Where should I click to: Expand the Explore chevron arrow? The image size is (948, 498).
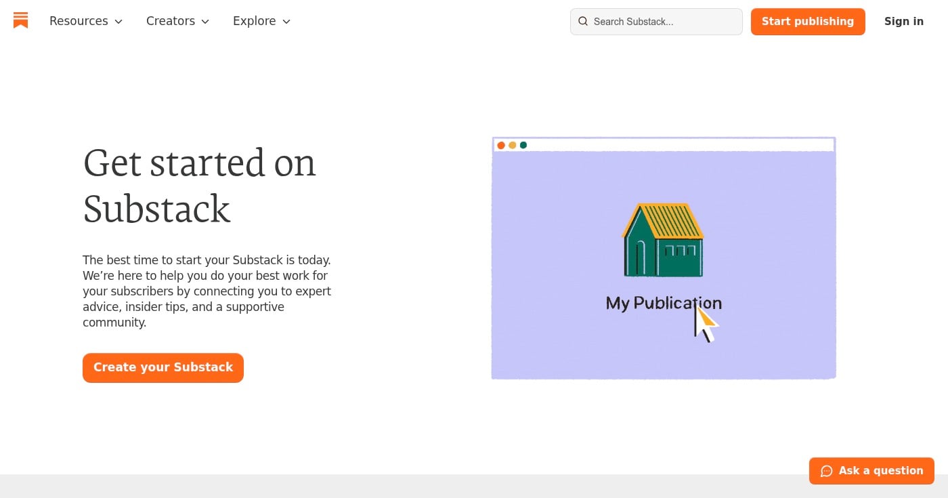coord(286,22)
